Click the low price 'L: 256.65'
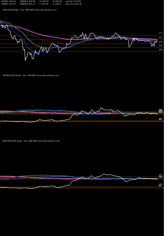 (x=57, y=4)
